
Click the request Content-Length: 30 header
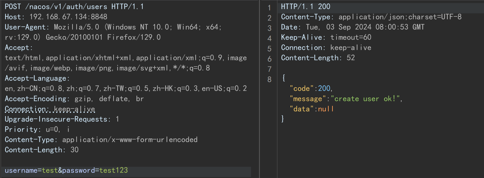pyautogui.click(x=42, y=150)
